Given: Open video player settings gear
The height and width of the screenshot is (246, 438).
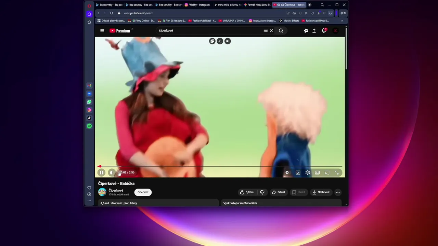Looking at the screenshot, I should 308,173.
